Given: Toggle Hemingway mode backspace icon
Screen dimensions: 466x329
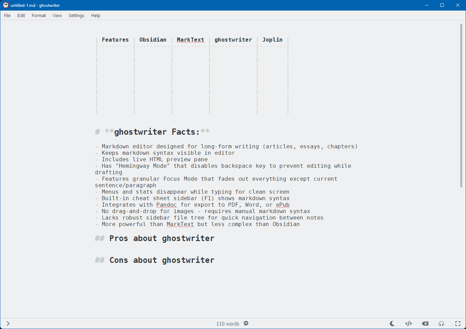Looking at the screenshot, I should click(425, 324).
